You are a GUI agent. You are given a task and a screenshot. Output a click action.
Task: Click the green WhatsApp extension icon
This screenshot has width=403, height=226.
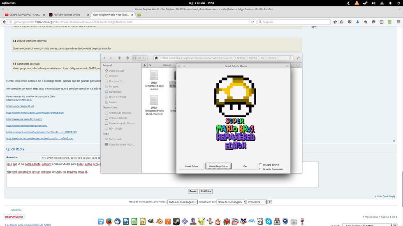pyautogui.click(x=389, y=22)
